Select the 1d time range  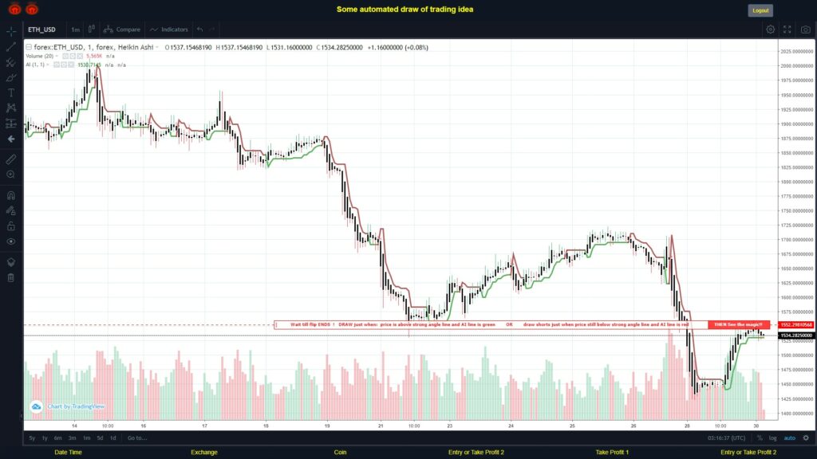(x=113, y=437)
